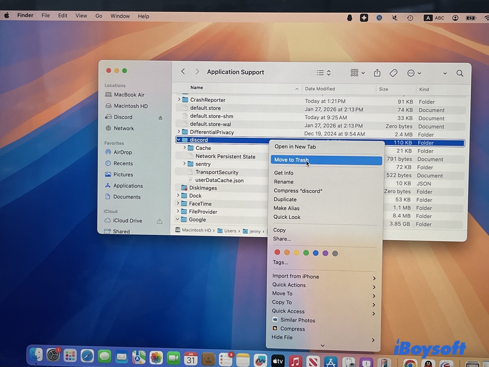
Task: Open Launchpad in the Dock
Action: coord(70,356)
